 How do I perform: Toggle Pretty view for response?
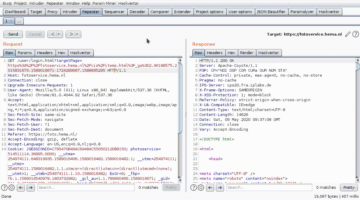349,187
